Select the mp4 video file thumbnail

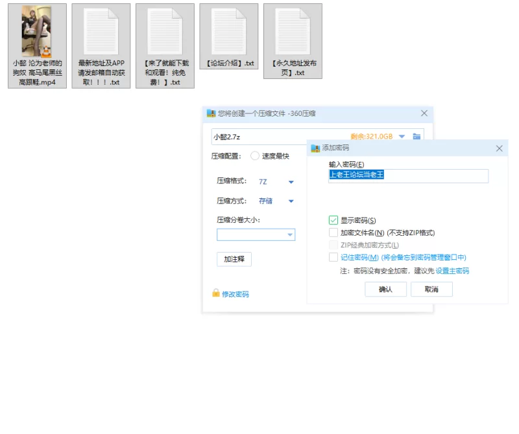[37, 31]
